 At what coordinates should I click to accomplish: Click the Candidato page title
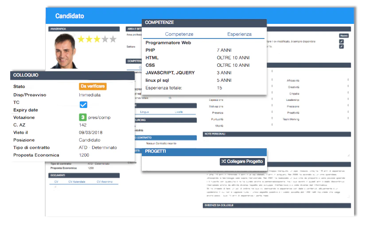70,16
